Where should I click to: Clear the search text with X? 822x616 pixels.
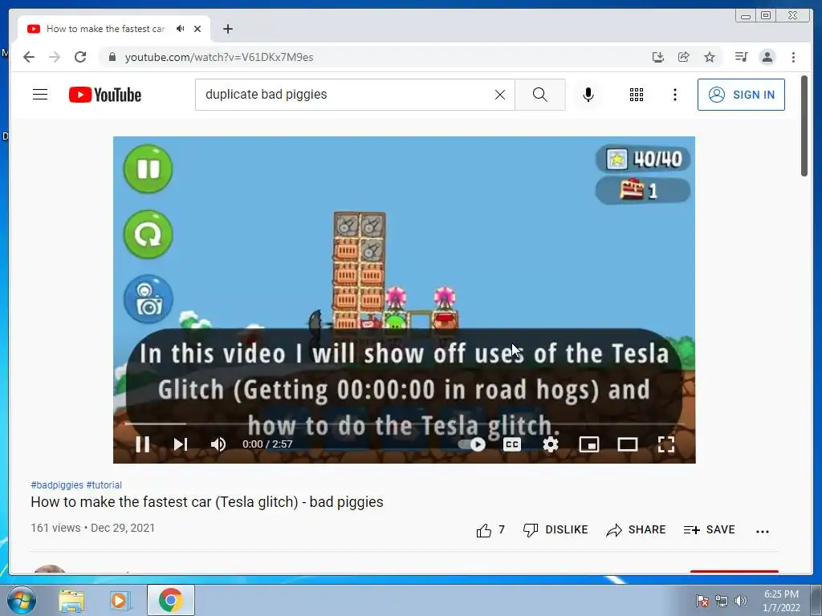click(500, 95)
